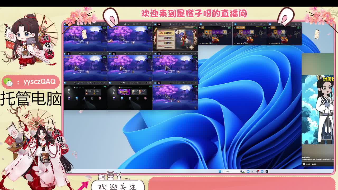Select the red game tab in the middle-row second emulator window

(x=114, y=54)
